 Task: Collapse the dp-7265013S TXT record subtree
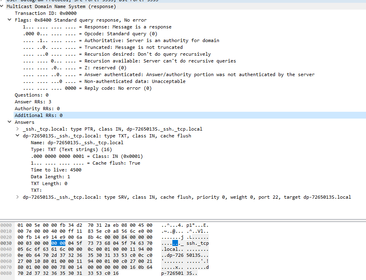pyautogui.click(x=18, y=135)
